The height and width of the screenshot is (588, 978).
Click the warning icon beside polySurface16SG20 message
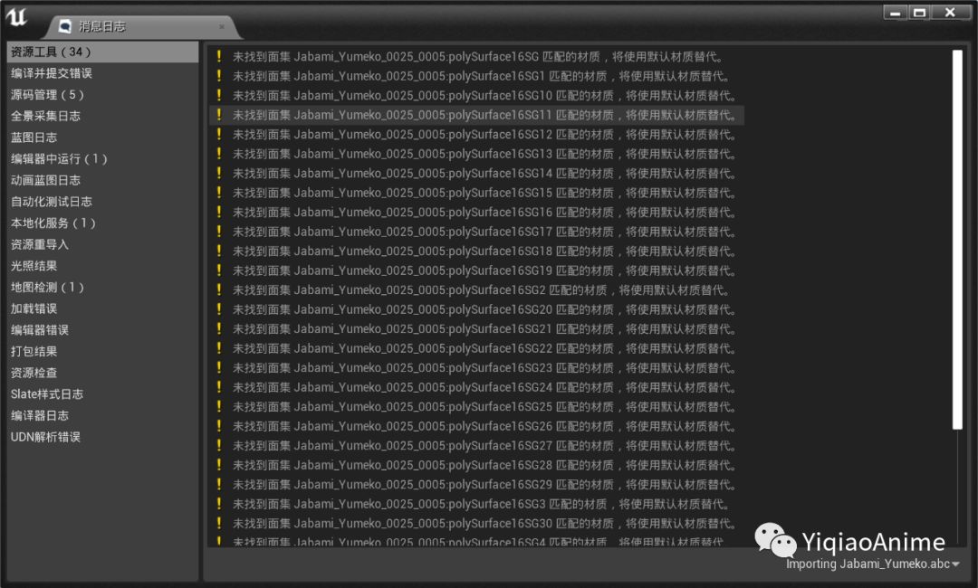point(219,309)
